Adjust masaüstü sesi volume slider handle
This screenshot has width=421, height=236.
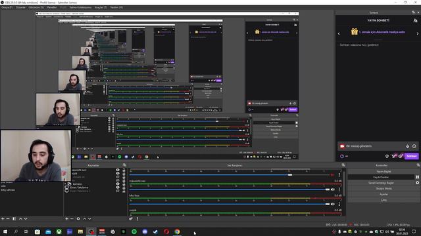pyautogui.click(x=328, y=189)
